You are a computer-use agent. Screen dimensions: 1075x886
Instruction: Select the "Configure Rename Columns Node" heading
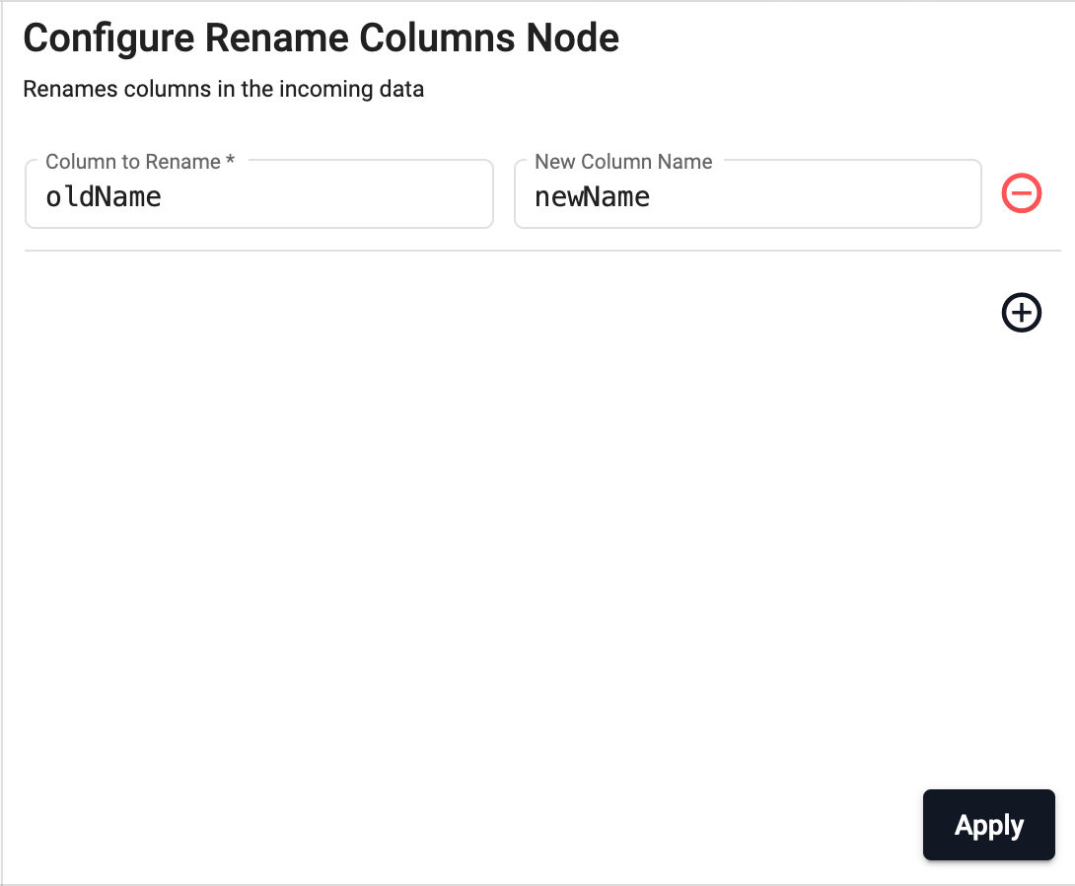[x=322, y=38]
